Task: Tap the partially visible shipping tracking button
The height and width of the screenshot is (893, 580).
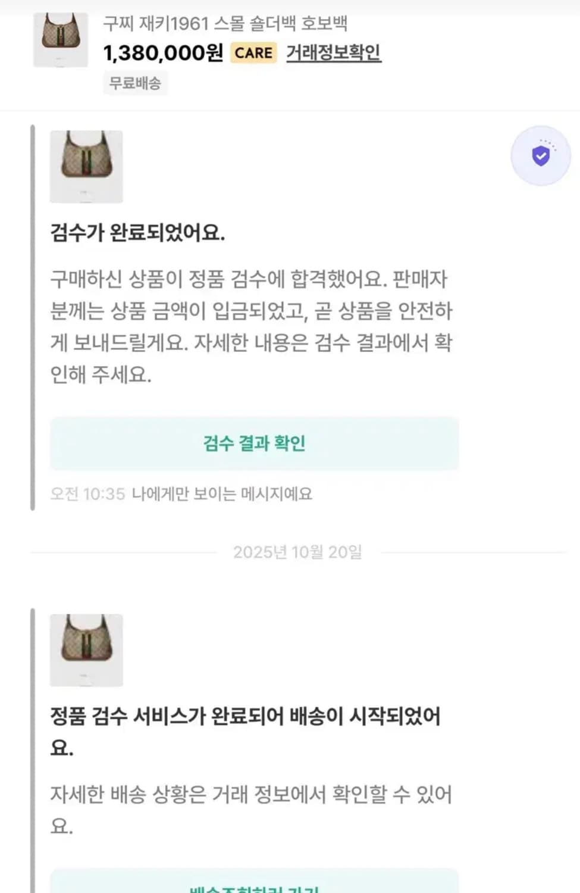Action: (x=254, y=884)
